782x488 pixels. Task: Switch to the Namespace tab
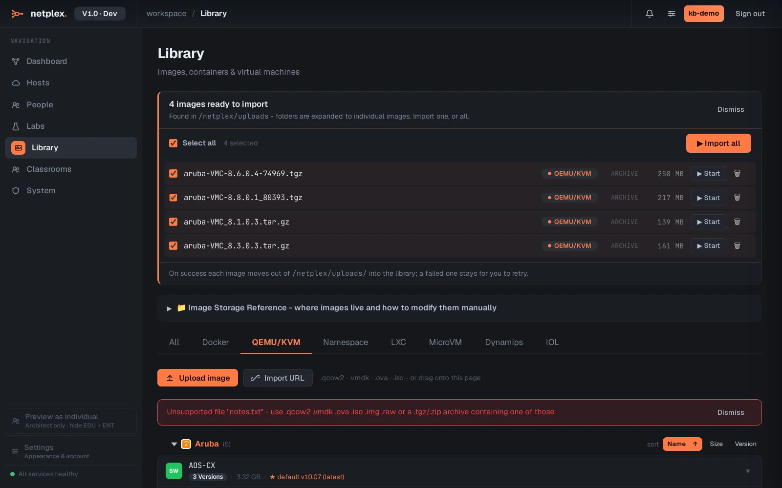pos(346,343)
